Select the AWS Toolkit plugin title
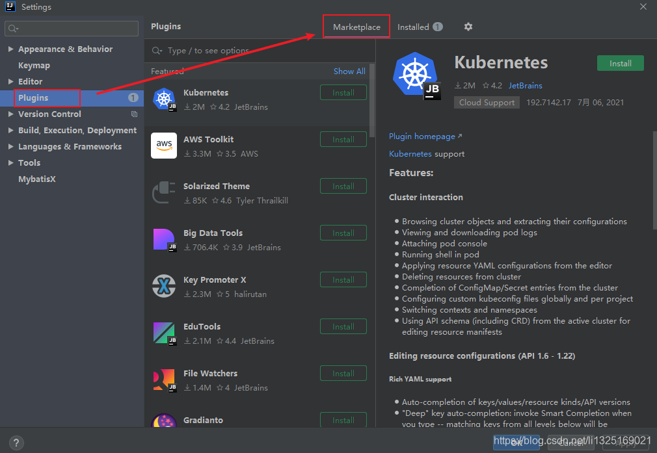The image size is (657, 453). click(x=208, y=140)
